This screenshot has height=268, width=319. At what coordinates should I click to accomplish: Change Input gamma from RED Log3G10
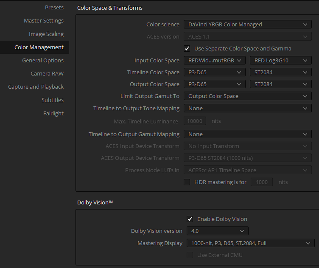[x=281, y=61]
